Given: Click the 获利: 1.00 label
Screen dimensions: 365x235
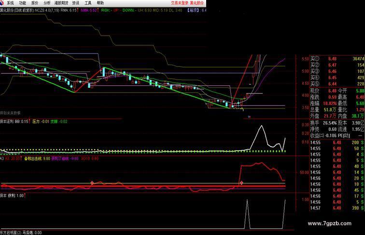Looking at the screenshot, I should point(16,196).
